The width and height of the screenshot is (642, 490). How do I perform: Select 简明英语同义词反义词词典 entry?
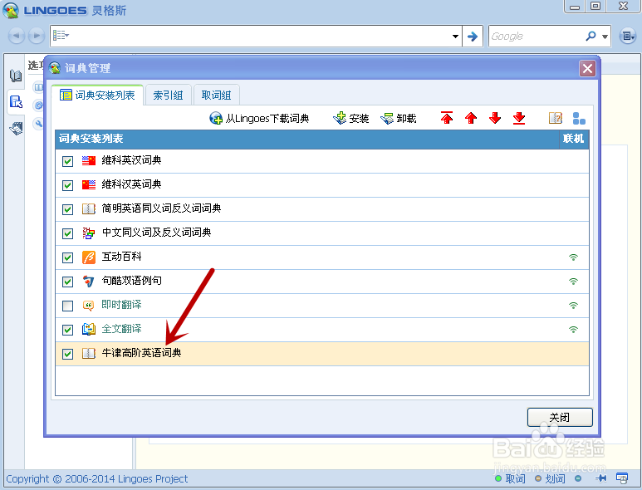click(x=161, y=208)
